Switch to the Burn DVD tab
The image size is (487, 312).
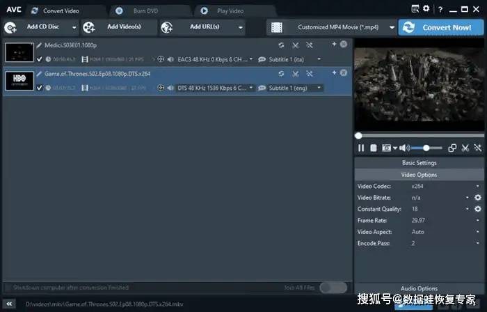coord(150,10)
